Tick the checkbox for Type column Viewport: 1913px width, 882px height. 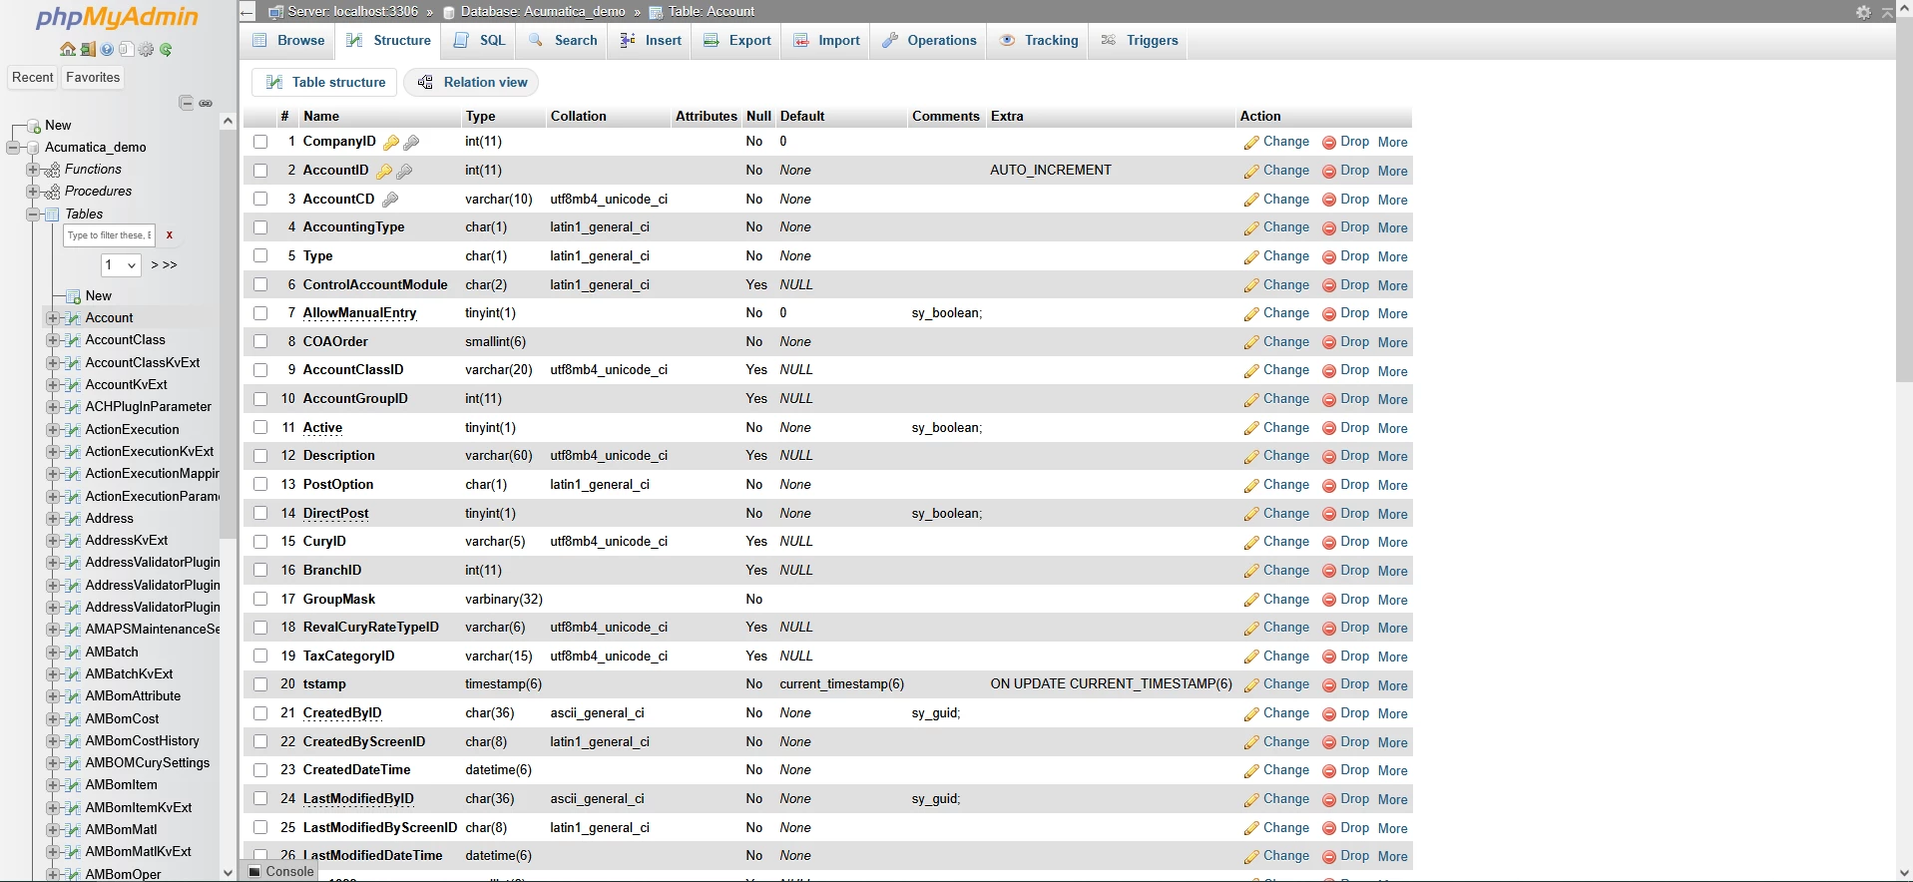pos(260,255)
